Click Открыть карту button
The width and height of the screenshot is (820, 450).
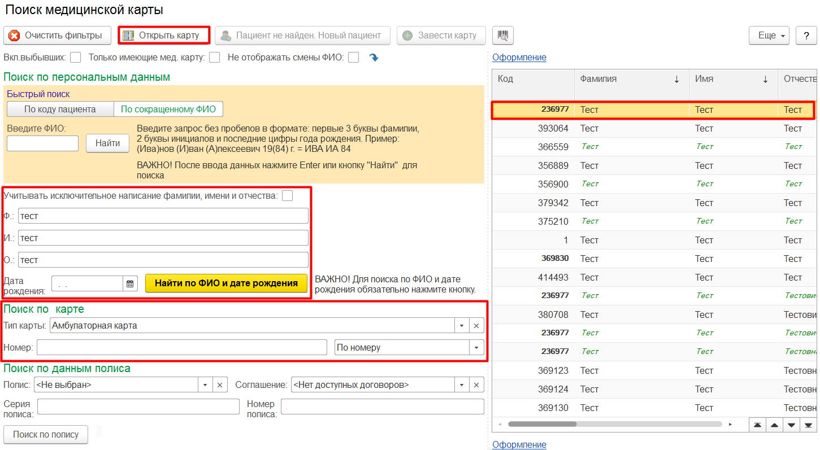point(164,35)
